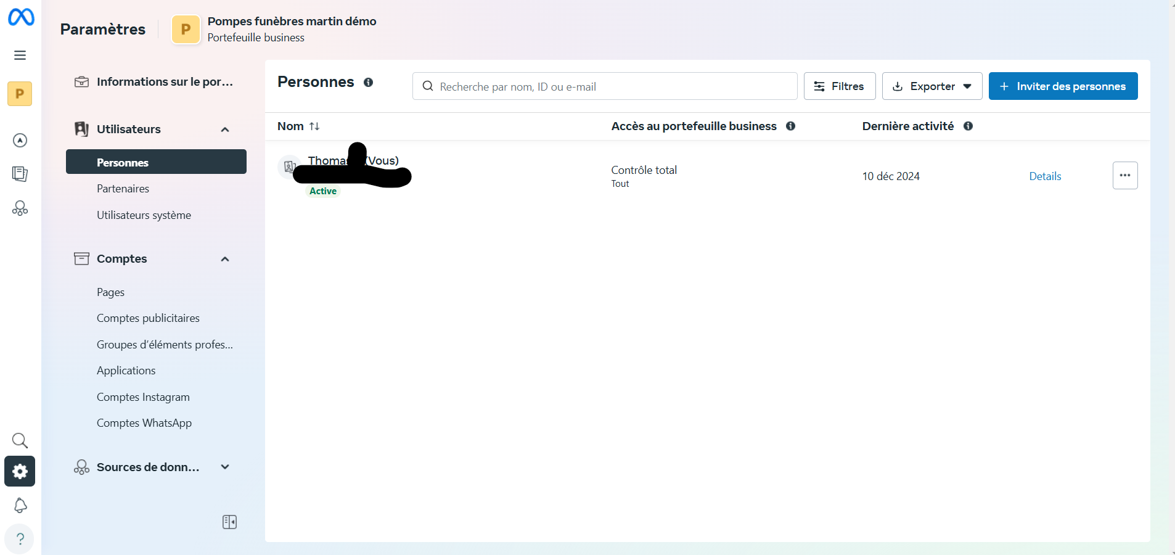Click the info icon beside Personnes heading
The height and width of the screenshot is (555, 1175).
368,82
